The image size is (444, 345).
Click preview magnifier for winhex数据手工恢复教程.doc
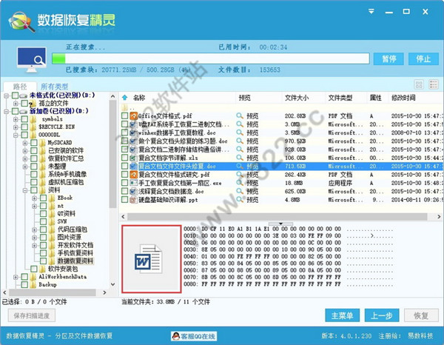(x=240, y=133)
